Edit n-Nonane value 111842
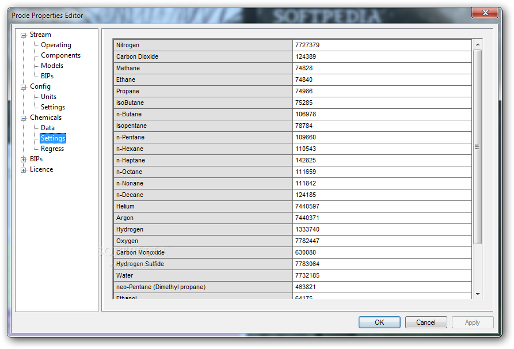Screen dimensions: 514x349 pos(382,183)
